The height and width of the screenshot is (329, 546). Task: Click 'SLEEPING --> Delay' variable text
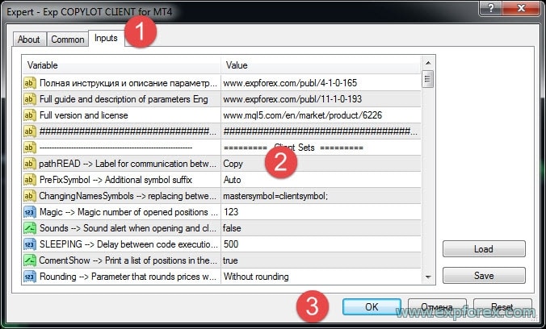(x=128, y=244)
